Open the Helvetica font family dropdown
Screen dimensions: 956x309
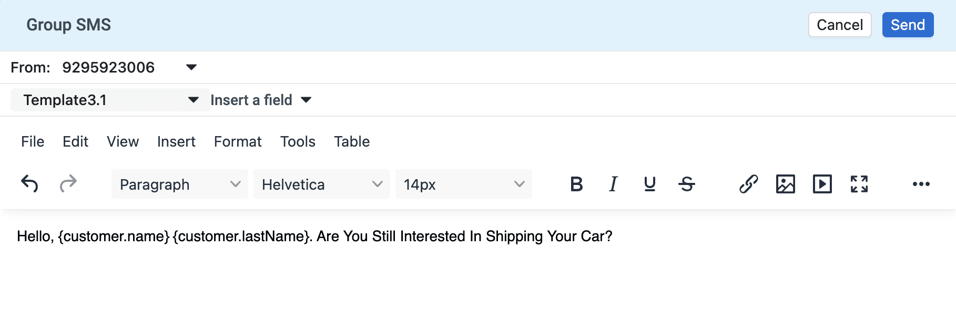pyautogui.click(x=322, y=184)
